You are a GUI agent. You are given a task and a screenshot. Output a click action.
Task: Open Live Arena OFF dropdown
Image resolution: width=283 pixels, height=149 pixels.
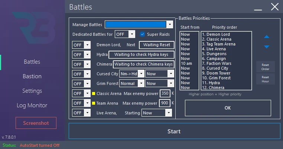81,113
